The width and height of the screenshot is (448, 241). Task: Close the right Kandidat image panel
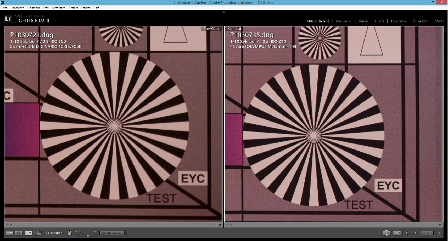click(x=440, y=225)
